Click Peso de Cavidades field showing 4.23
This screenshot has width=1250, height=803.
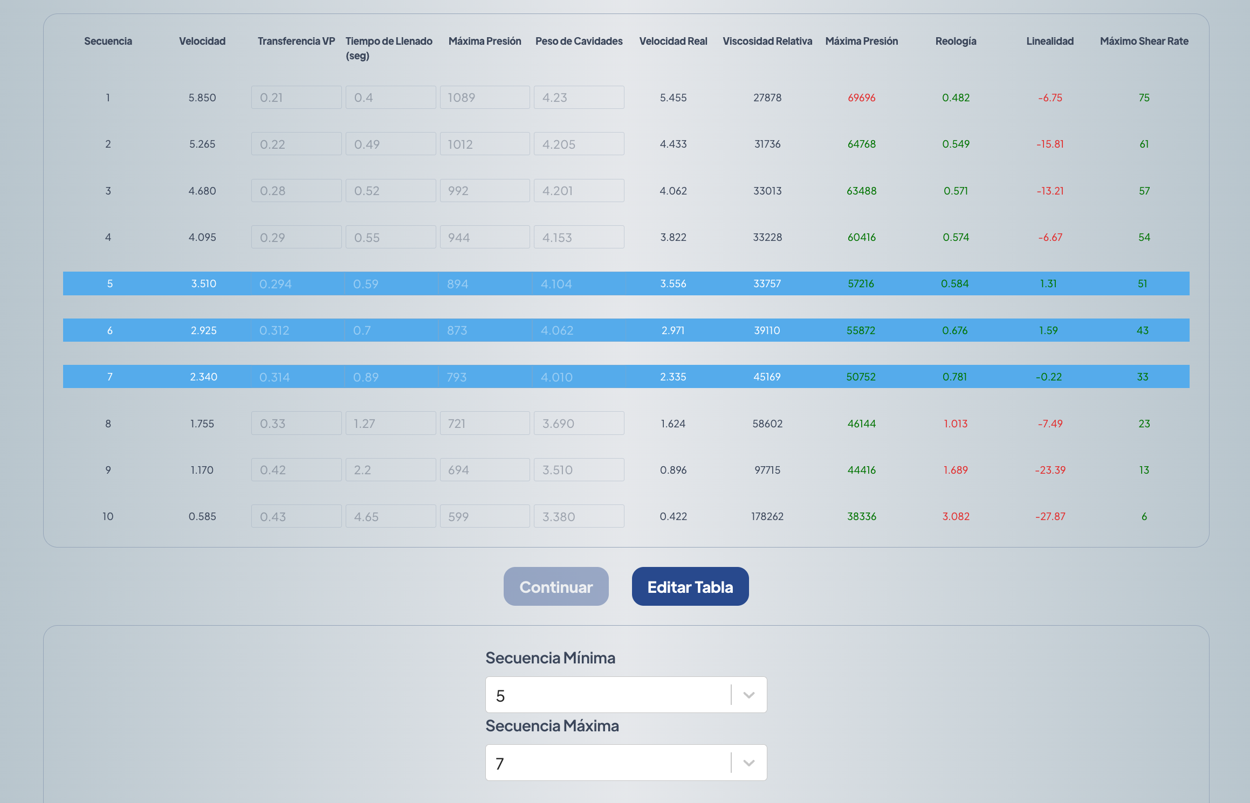click(x=579, y=98)
